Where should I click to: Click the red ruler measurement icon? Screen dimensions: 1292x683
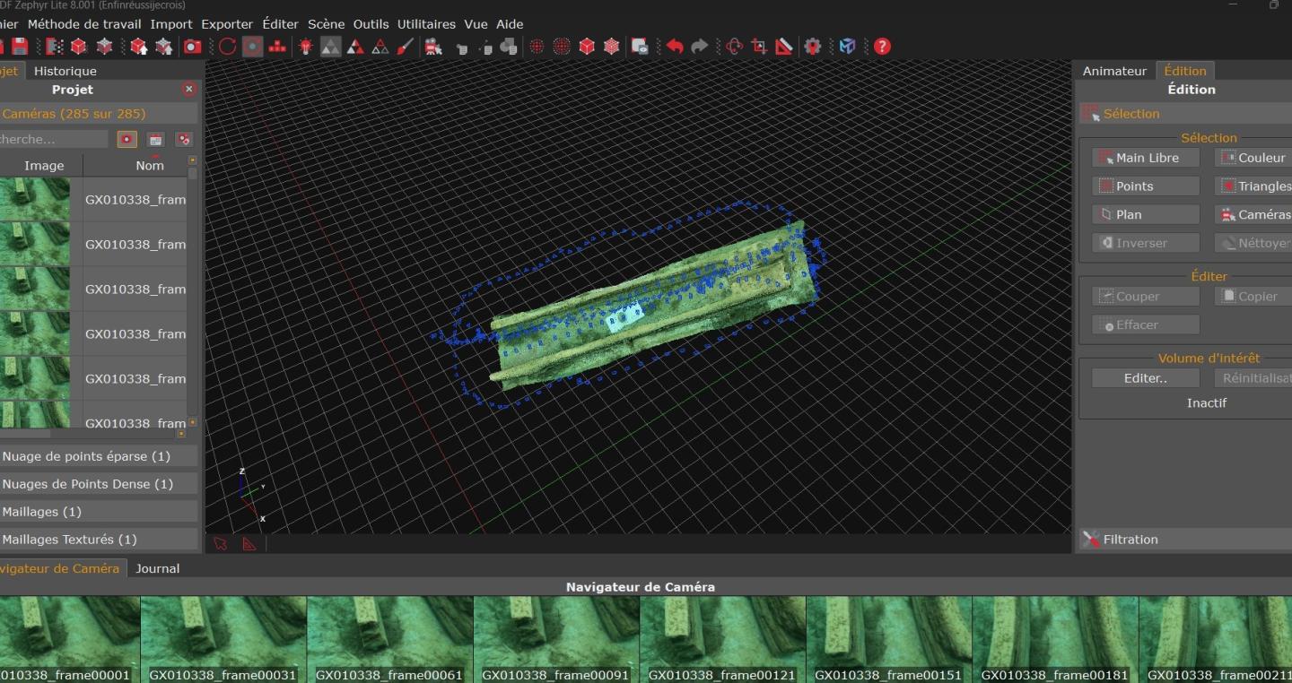pyautogui.click(x=784, y=47)
